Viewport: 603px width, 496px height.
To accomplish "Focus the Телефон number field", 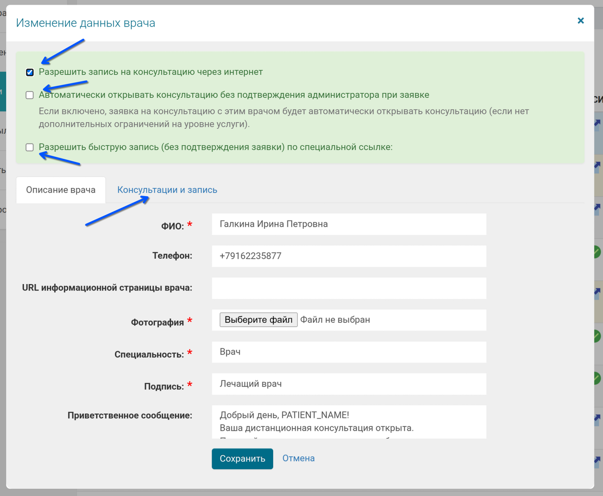I will 349,256.
